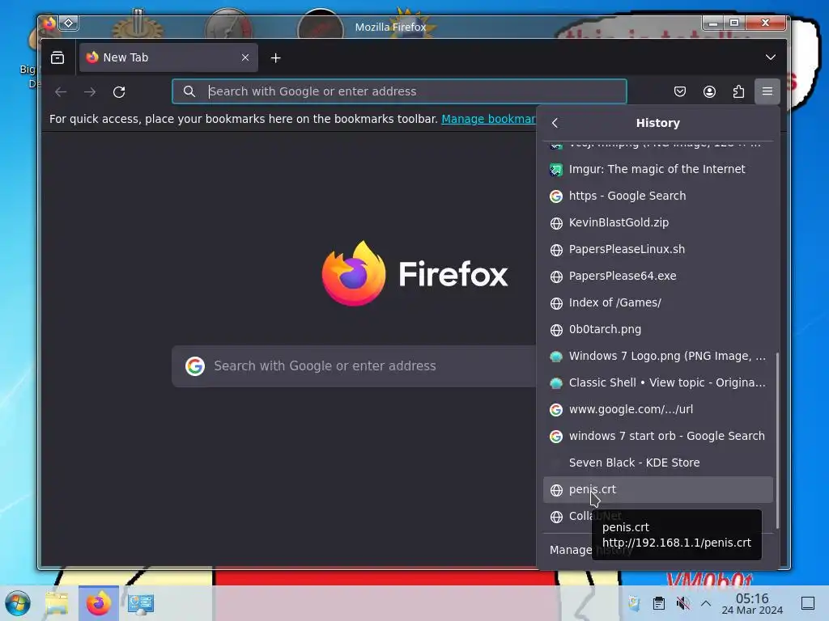Click the Imgur favicon in history list
Image resolution: width=829 pixels, height=621 pixels.
(556, 170)
